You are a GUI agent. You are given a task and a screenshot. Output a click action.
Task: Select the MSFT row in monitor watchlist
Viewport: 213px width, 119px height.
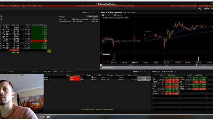coord(166,82)
